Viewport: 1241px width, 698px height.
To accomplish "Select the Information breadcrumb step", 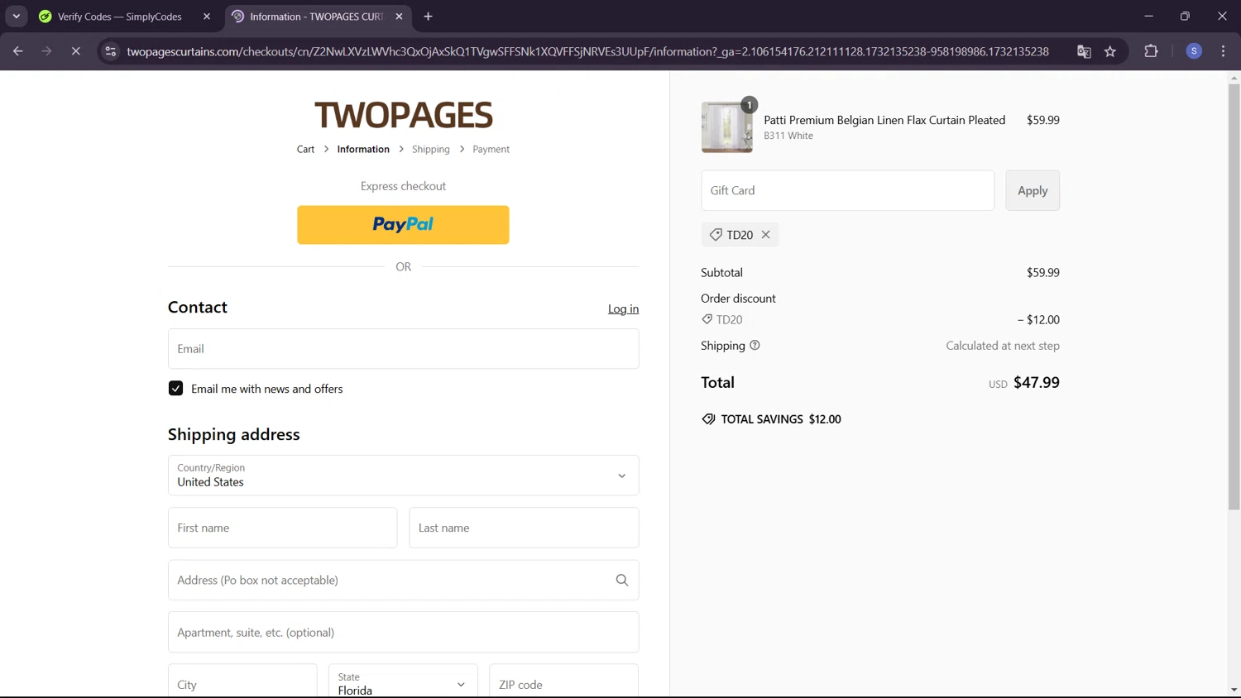I will coord(363,150).
